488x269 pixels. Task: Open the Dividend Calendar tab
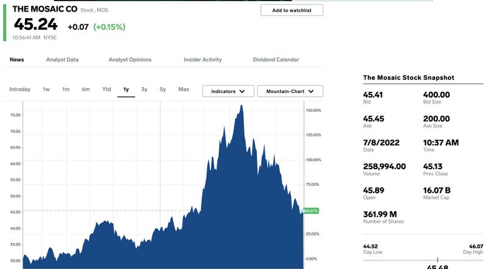click(276, 60)
